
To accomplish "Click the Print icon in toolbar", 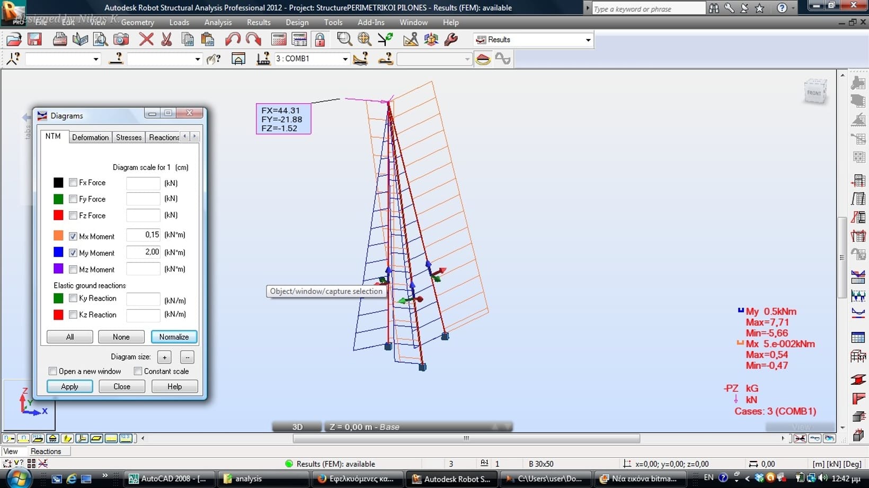I will click(x=60, y=40).
